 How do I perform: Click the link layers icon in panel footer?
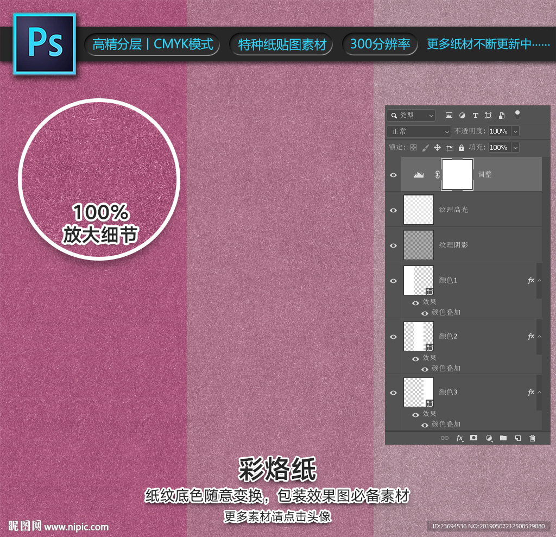445,438
